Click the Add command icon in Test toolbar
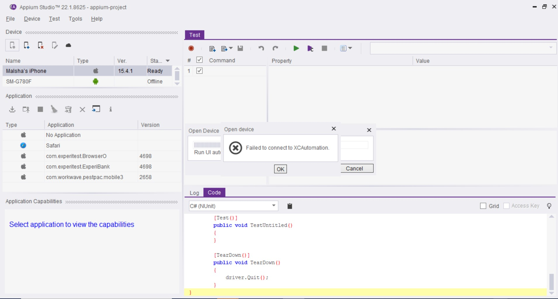 [x=213, y=49]
